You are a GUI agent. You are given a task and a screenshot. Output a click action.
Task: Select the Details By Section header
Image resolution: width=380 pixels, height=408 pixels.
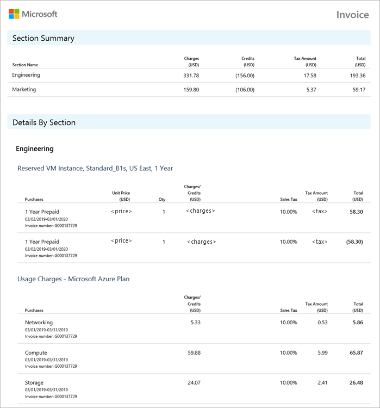[x=44, y=122]
